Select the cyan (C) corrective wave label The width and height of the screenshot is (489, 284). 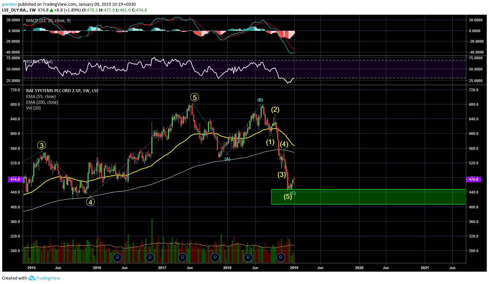point(293,193)
